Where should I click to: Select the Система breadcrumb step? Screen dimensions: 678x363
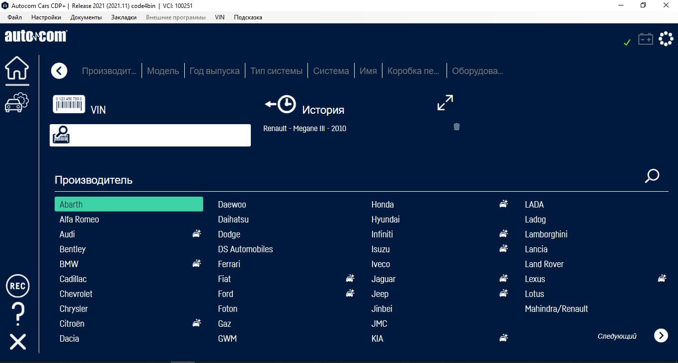[331, 71]
